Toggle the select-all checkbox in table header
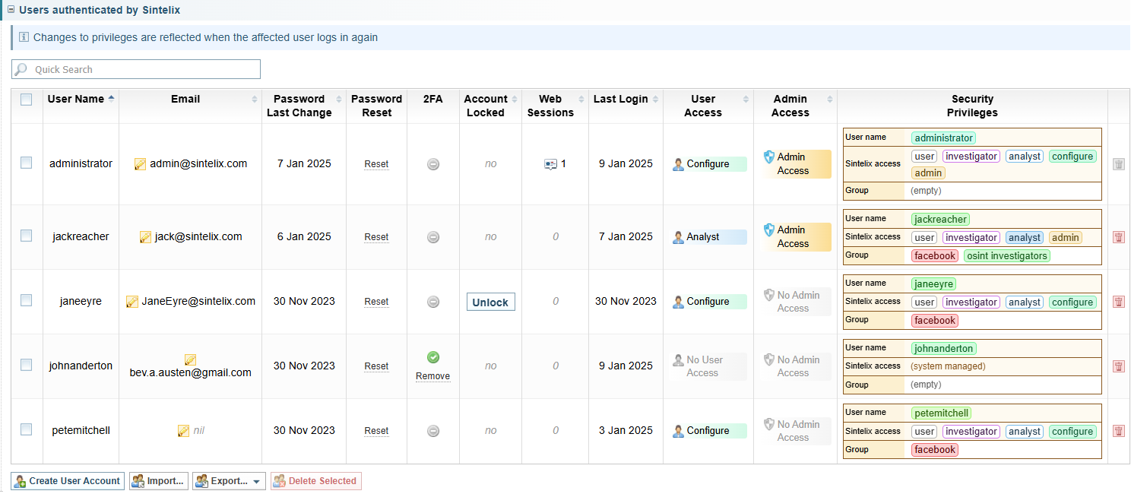 [27, 100]
